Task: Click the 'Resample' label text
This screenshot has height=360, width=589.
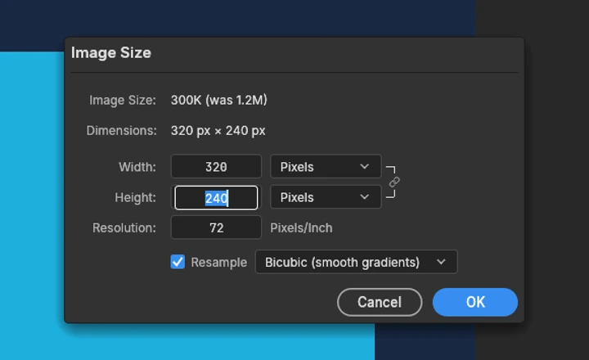Action: tap(219, 263)
